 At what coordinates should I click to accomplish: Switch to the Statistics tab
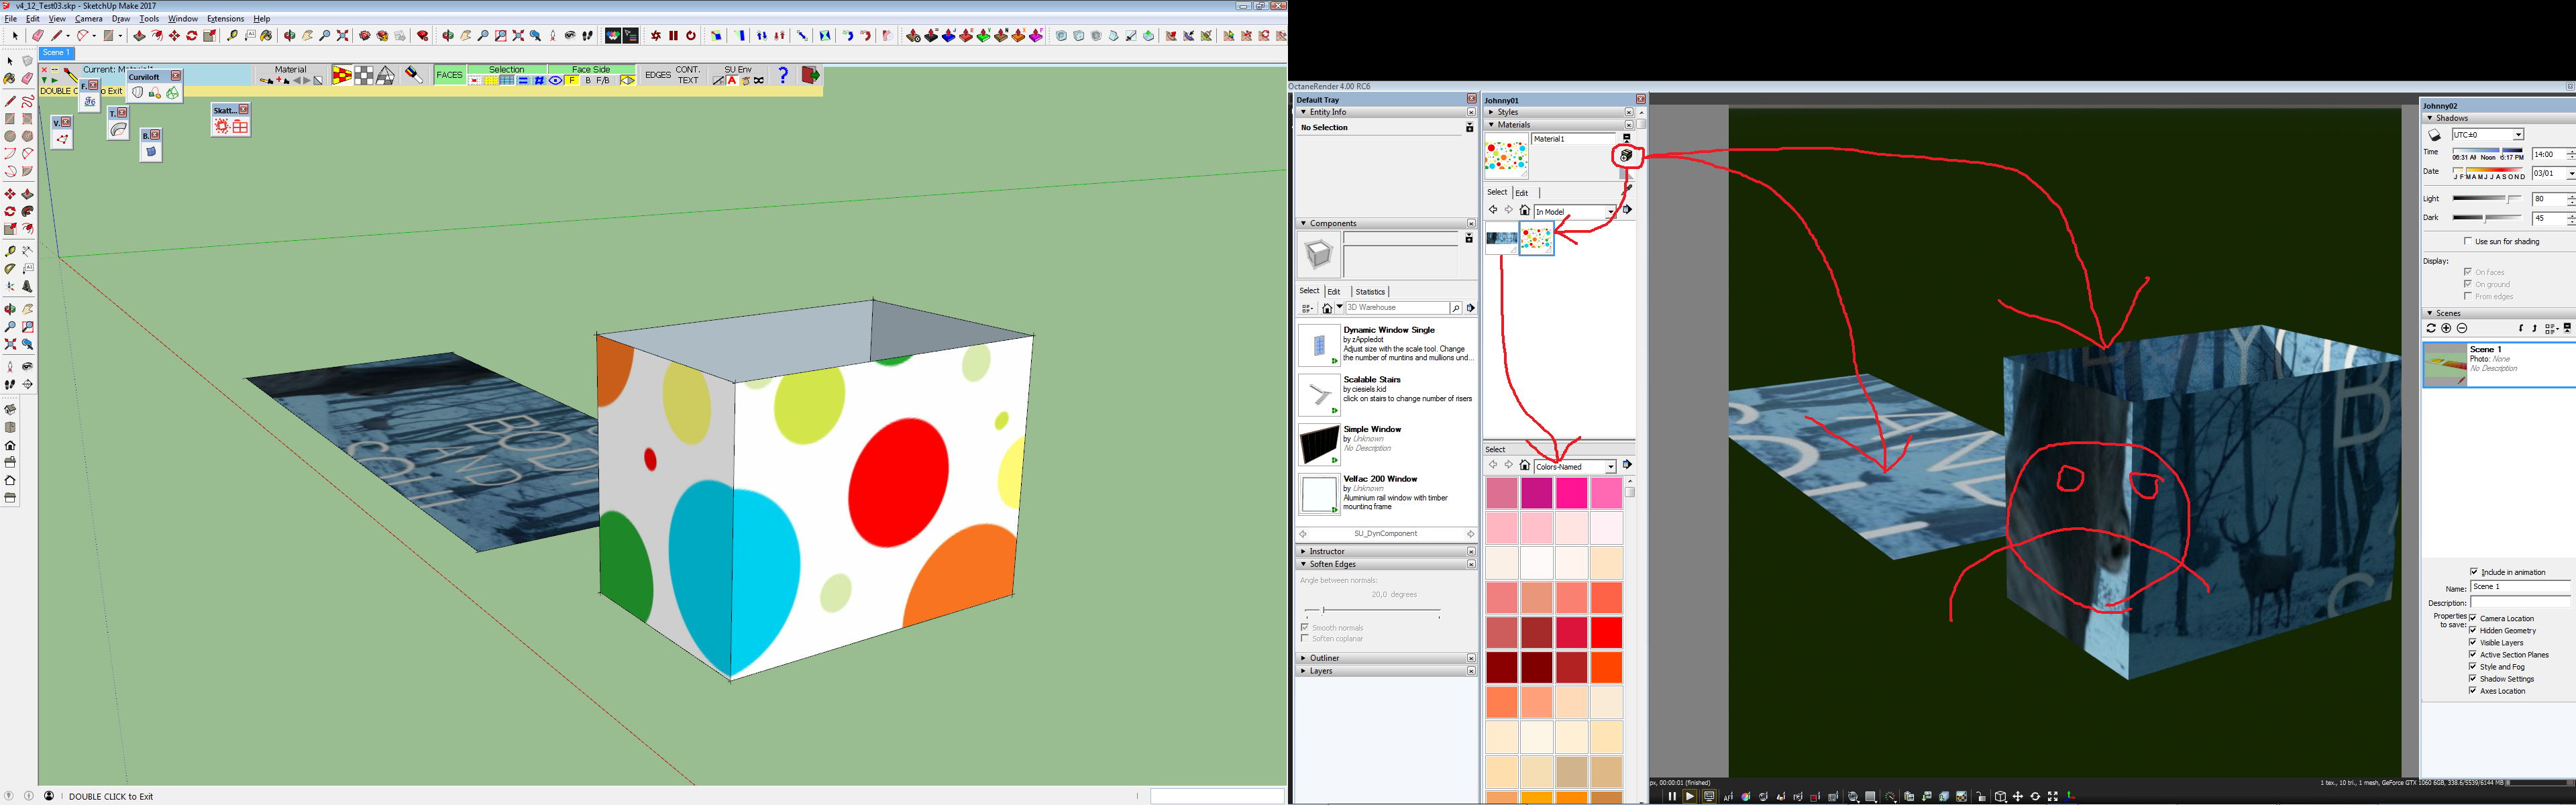pos(1370,292)
